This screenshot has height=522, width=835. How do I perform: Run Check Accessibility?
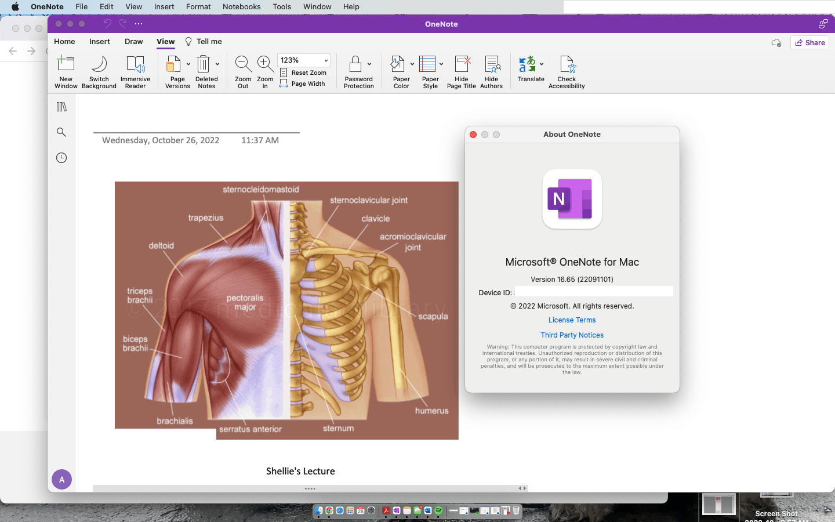pos(567,72)
